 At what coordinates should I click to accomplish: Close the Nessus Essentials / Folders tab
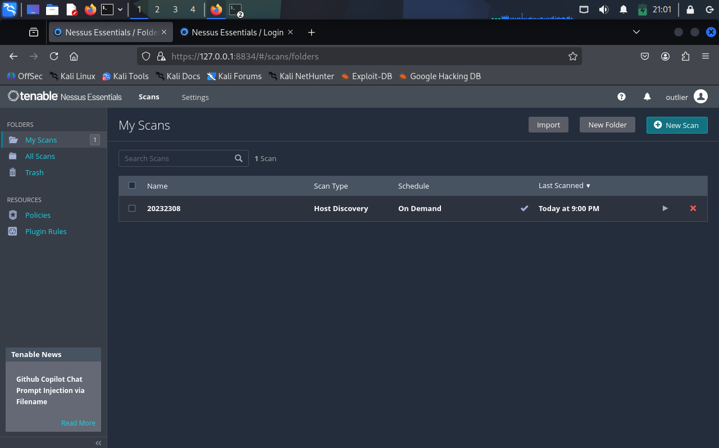pos(164,32)
